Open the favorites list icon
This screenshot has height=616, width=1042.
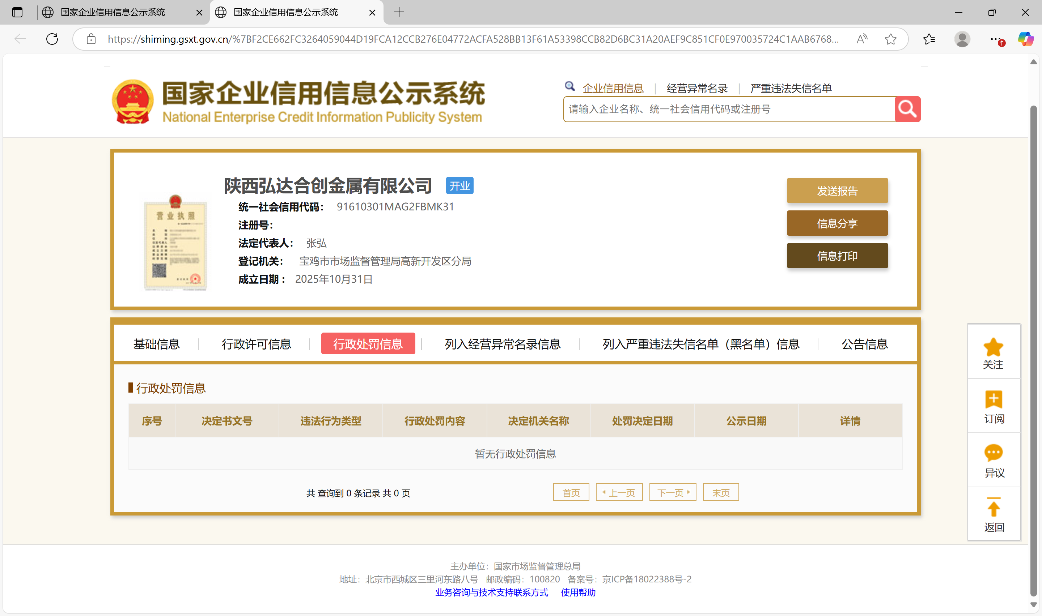(929, 39)
